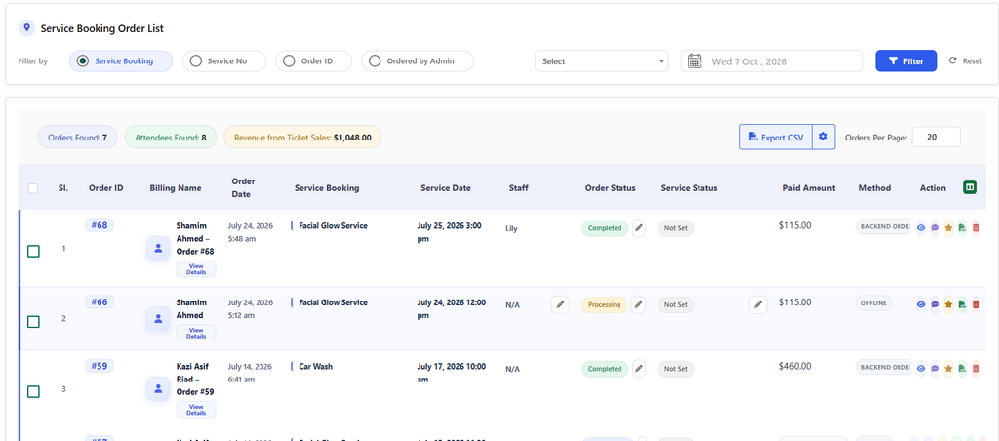Click the $460.00 paid amount
Image resolution: width=999 pixels, height=441 pixels.
tap(795, 366)
